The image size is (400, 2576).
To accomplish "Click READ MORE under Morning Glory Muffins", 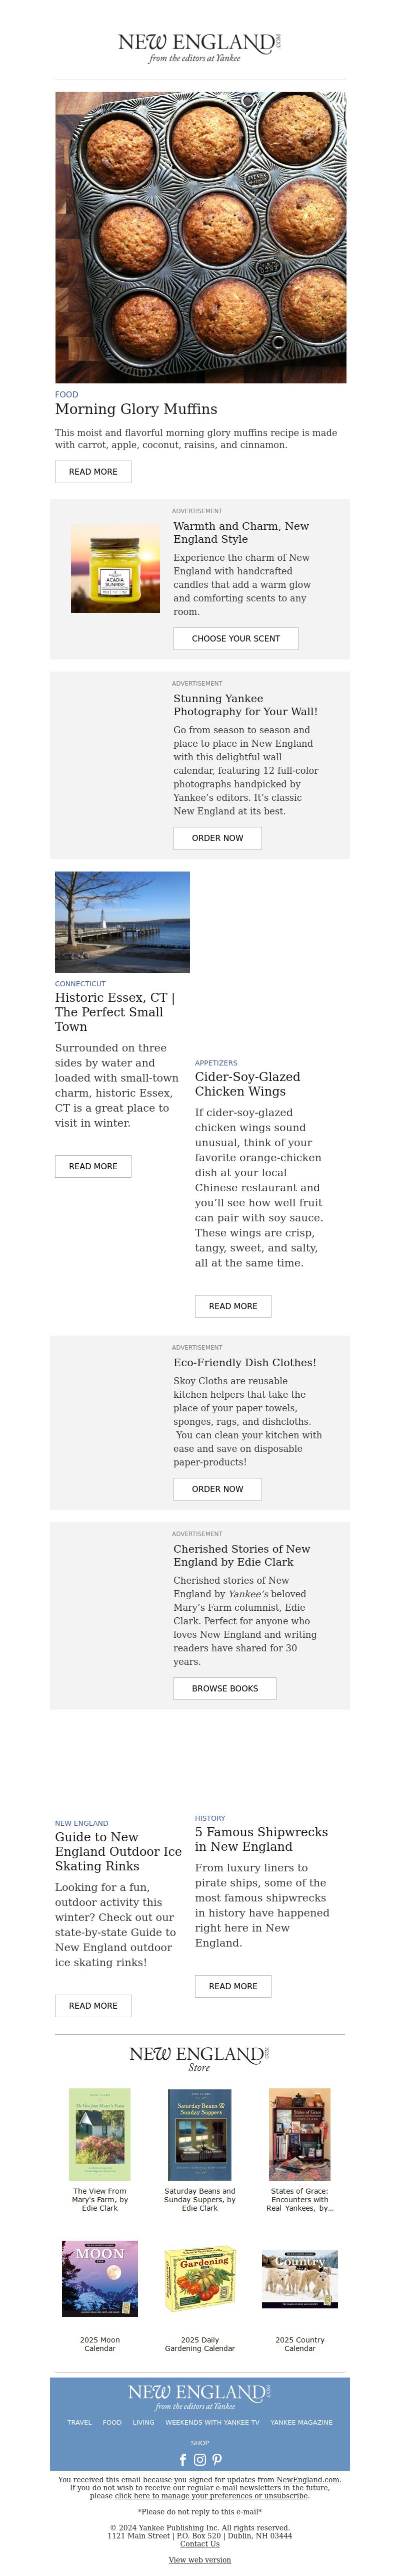I will point(93,471).
